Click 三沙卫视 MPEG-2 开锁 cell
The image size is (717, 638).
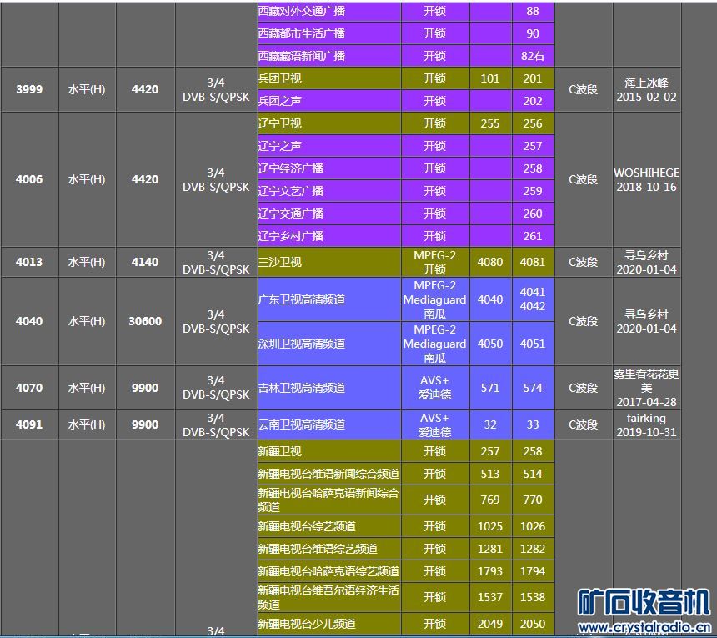click(435, 262)
